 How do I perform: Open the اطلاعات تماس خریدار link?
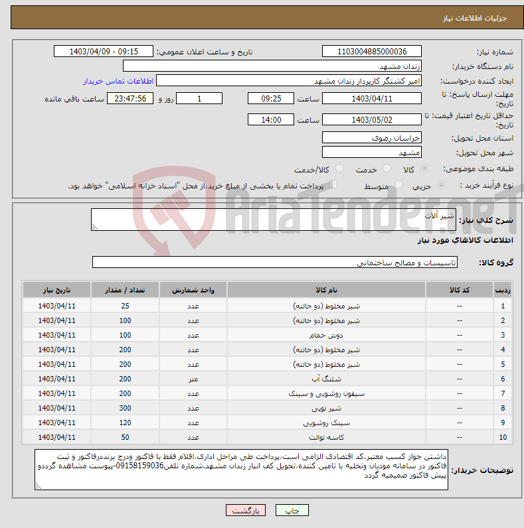coord(118,81)
